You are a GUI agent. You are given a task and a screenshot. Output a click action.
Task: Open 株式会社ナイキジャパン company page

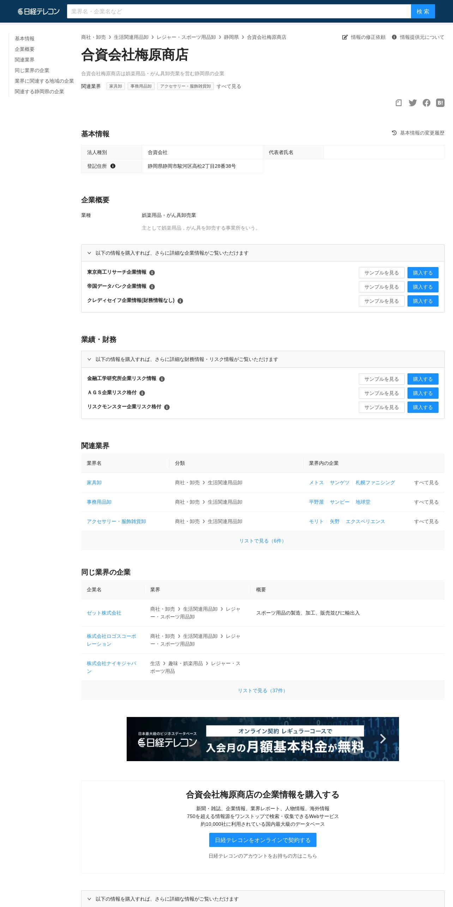point(111,667)
